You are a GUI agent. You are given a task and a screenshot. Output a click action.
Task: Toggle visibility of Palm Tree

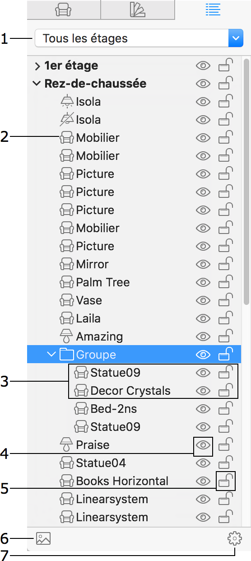tap(203, 282)
